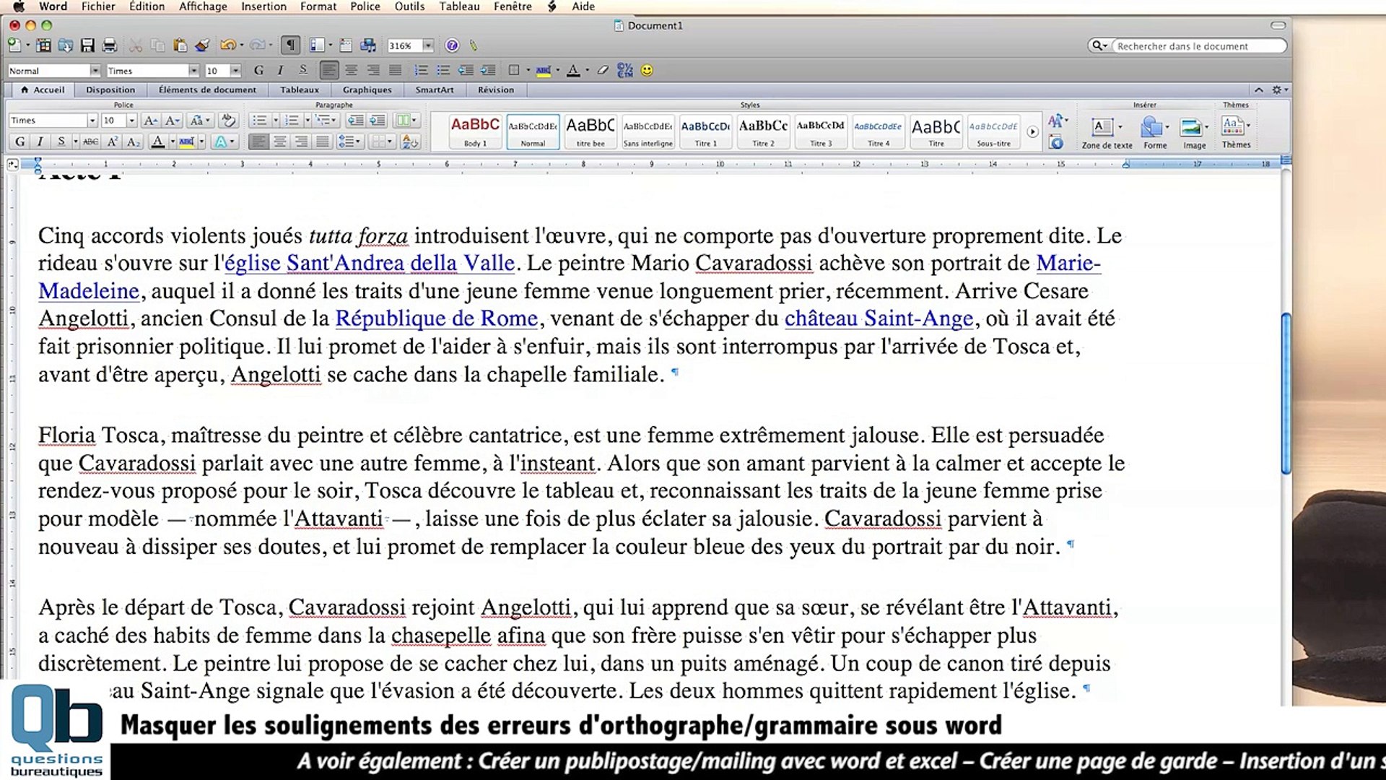
Task: Enable strikethrough formatting
Action: pos(90,142)
